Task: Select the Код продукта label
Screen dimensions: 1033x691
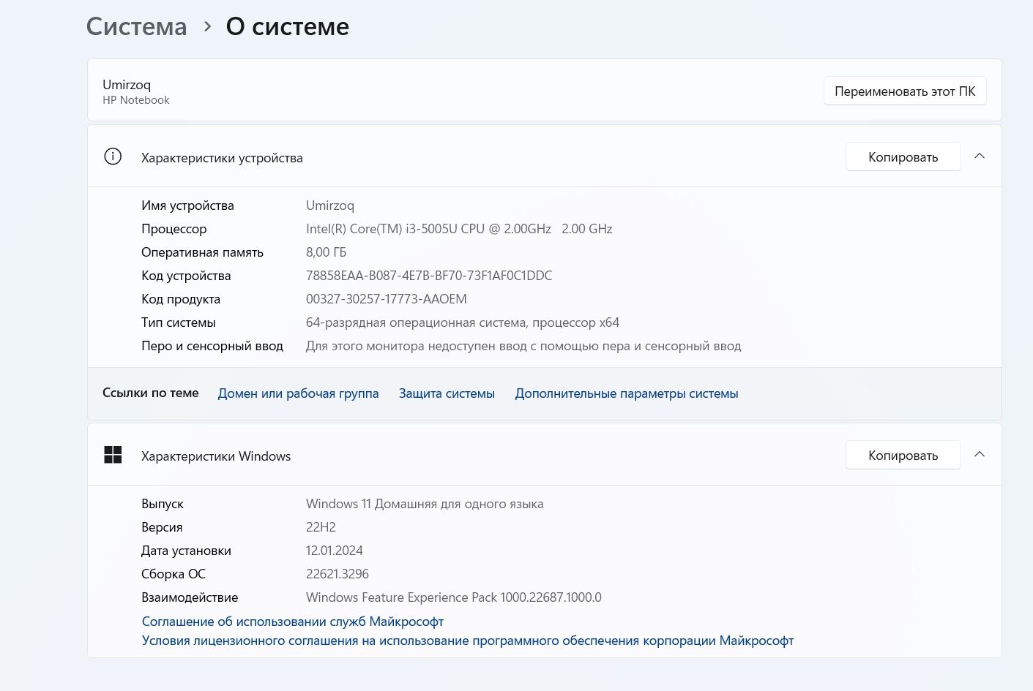Action: click(x=181, y=299)
